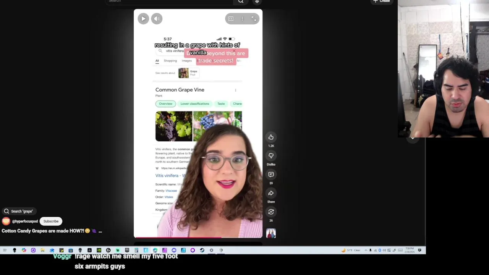Dislike the Short
This screenshot has height=275, width=489.
click(271, 156)
